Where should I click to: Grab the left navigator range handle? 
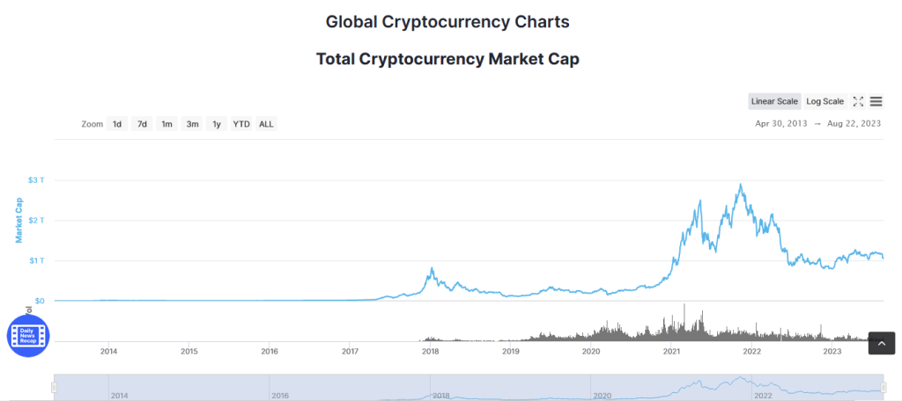(54, 387)
